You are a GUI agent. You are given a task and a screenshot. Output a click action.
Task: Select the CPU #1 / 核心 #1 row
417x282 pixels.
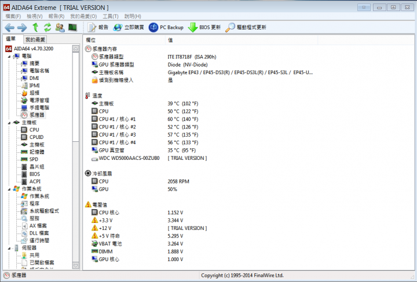coord(199,119)
